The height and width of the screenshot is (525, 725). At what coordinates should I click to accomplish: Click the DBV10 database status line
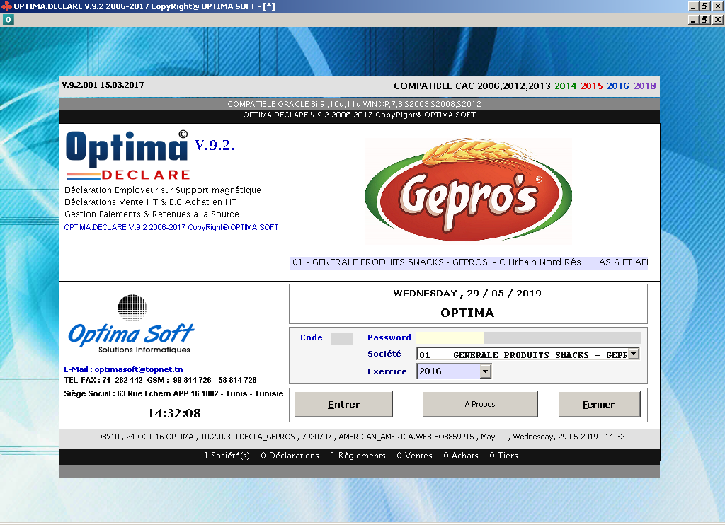pyautogui.click(x=360, y=437)
